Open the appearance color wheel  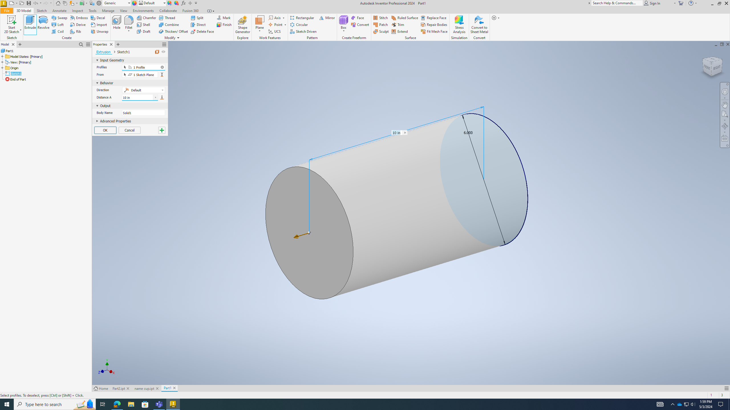(x=134, y=3)
